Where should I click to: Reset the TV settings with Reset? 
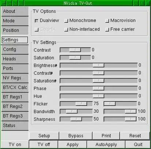[135, 136]
